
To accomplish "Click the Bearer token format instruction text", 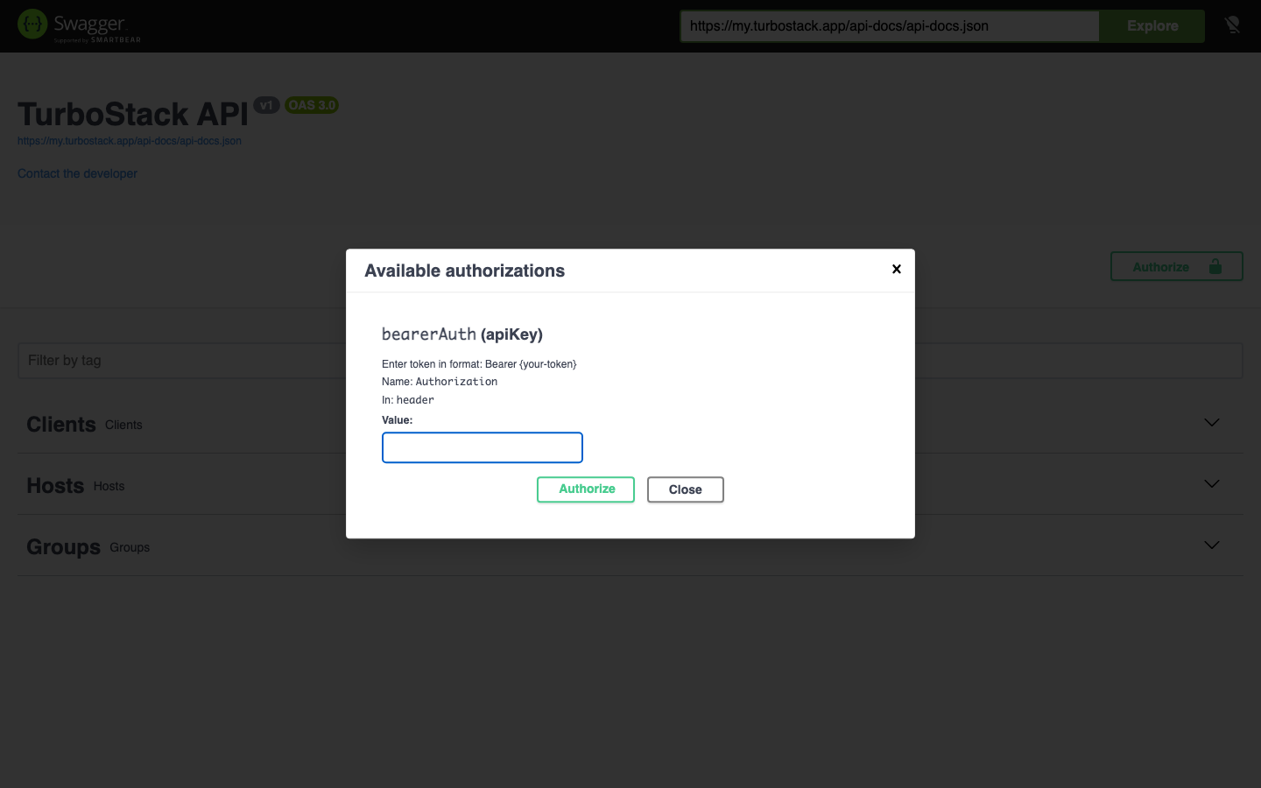I will [479, 364].
